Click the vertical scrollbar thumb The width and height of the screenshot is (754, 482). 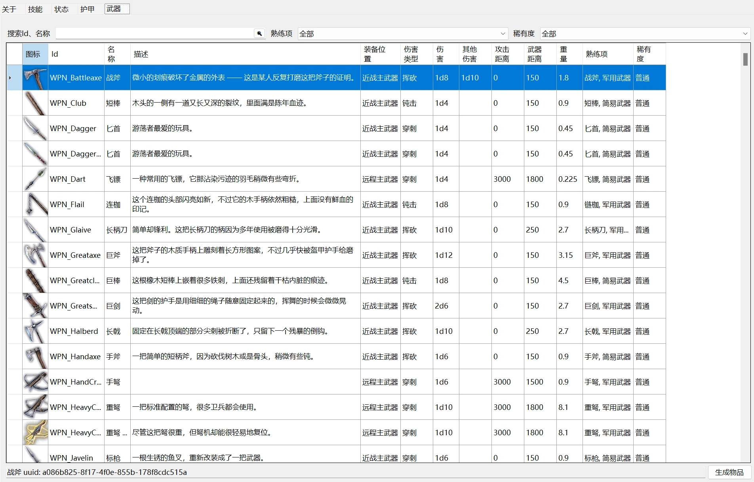pyautogui.click(x=745, y=59)
